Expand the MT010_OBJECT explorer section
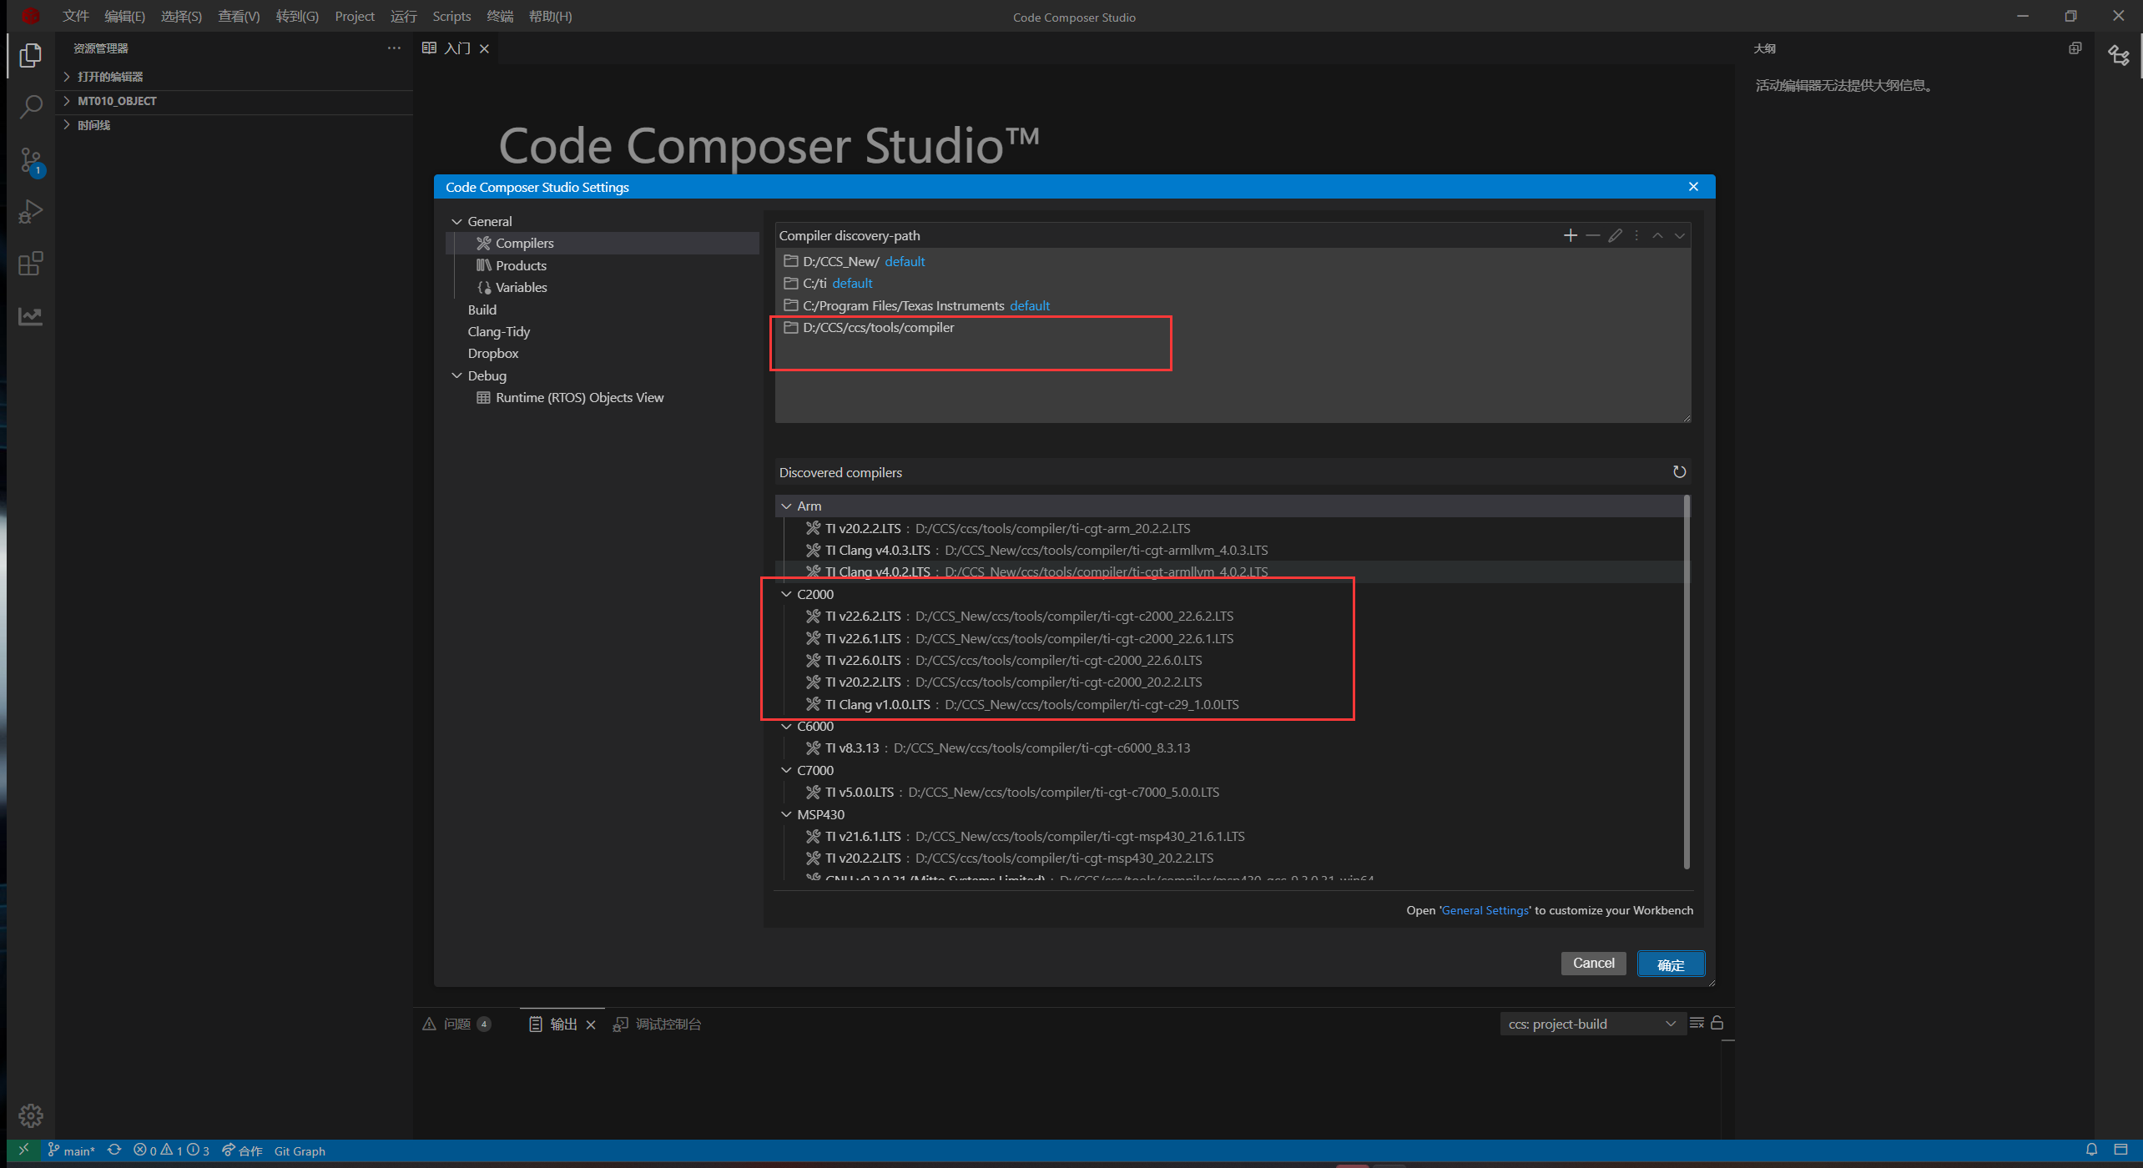The image size is (2143, 1168). pos(117,101)
